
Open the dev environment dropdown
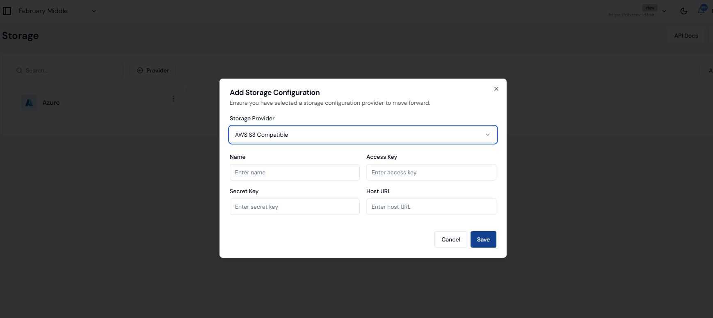coord(664,11)
